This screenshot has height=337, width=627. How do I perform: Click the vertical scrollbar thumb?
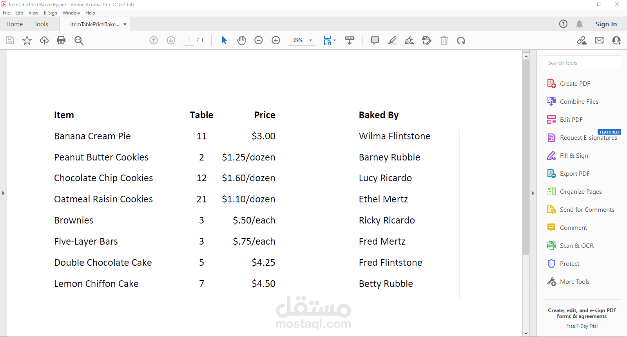[x=526, y=157]
